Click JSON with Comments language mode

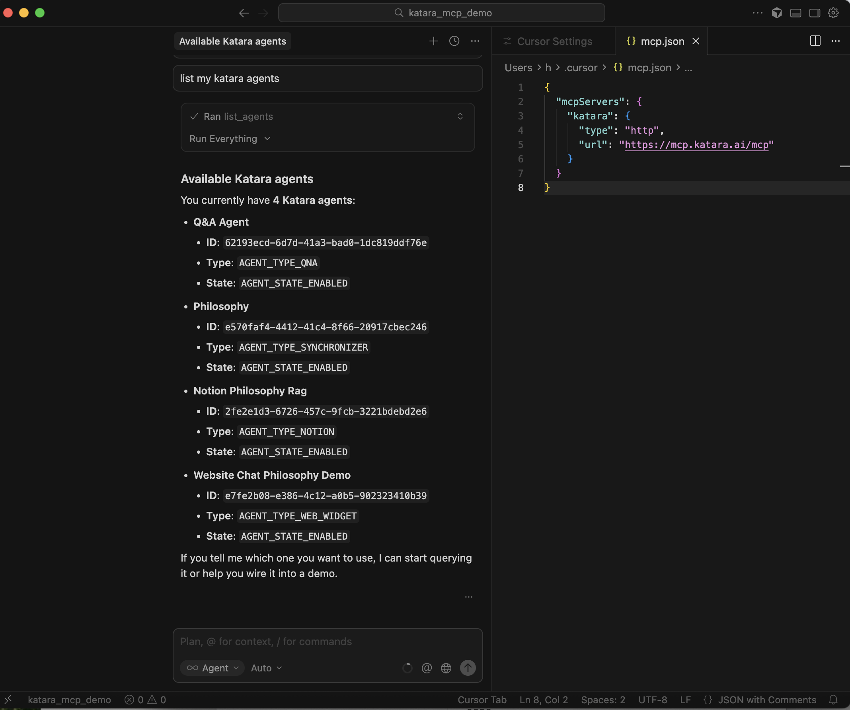[766, 700]
